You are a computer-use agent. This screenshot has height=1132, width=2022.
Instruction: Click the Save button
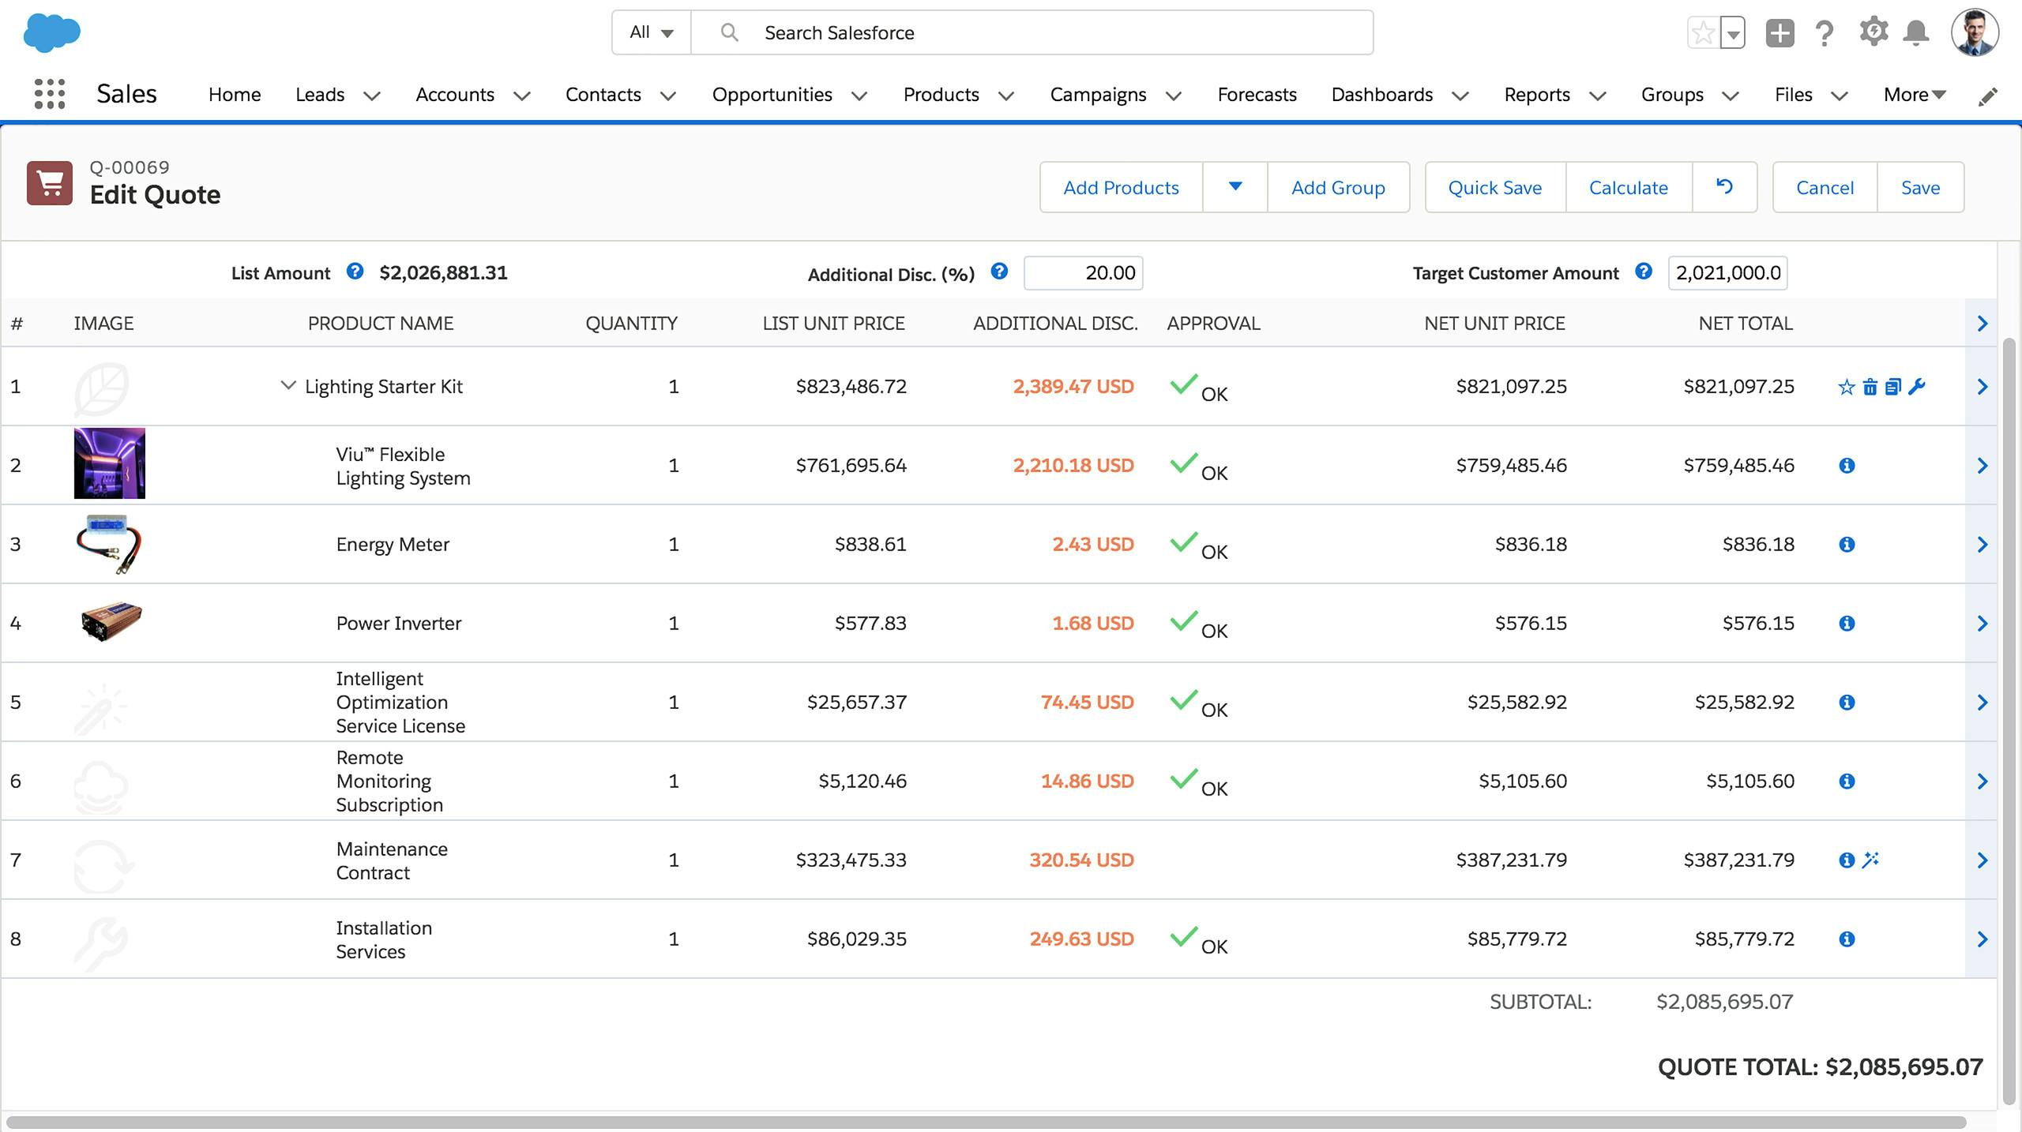1921,187
